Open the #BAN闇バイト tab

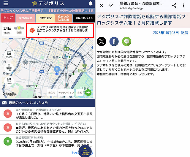click(x=84, y=18)
